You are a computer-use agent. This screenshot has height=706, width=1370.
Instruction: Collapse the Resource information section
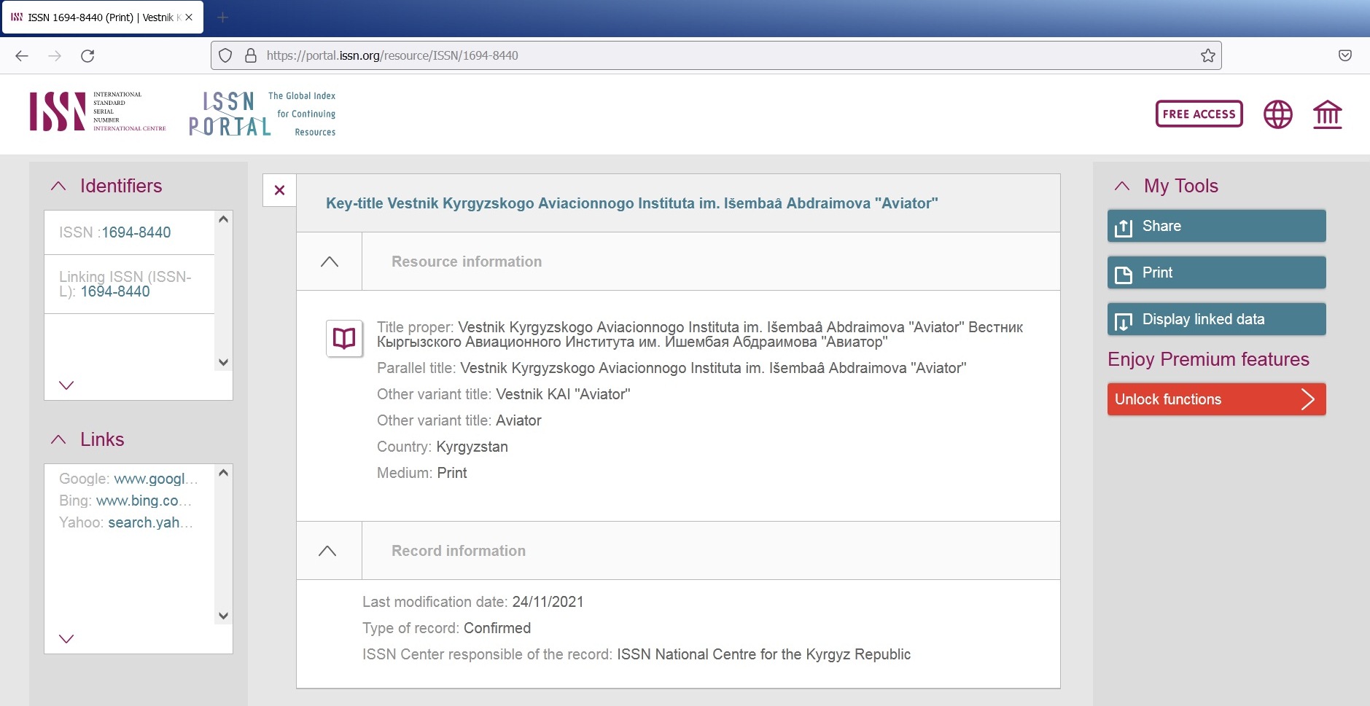click(330, 262)
